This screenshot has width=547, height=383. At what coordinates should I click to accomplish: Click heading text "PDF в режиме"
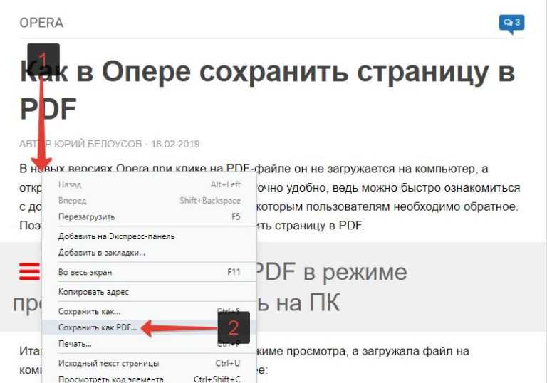(x=331, y=272)
